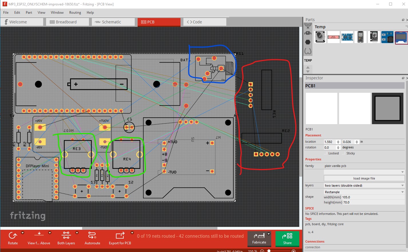The width and height of the screenshot is (408, 252).
Task: Open the Routing menu
Action: click(75, 13)
